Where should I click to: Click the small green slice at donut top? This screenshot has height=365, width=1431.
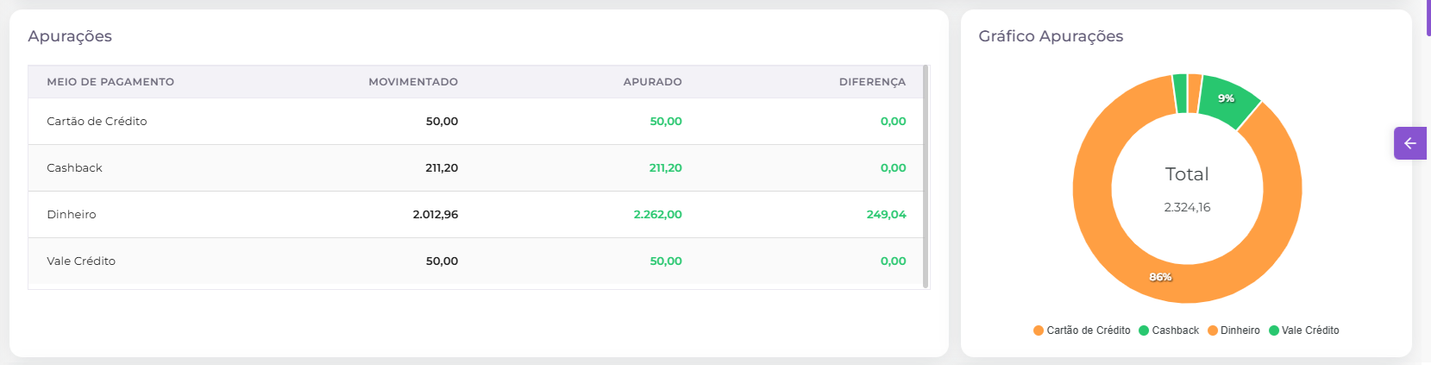point(1180,93)
